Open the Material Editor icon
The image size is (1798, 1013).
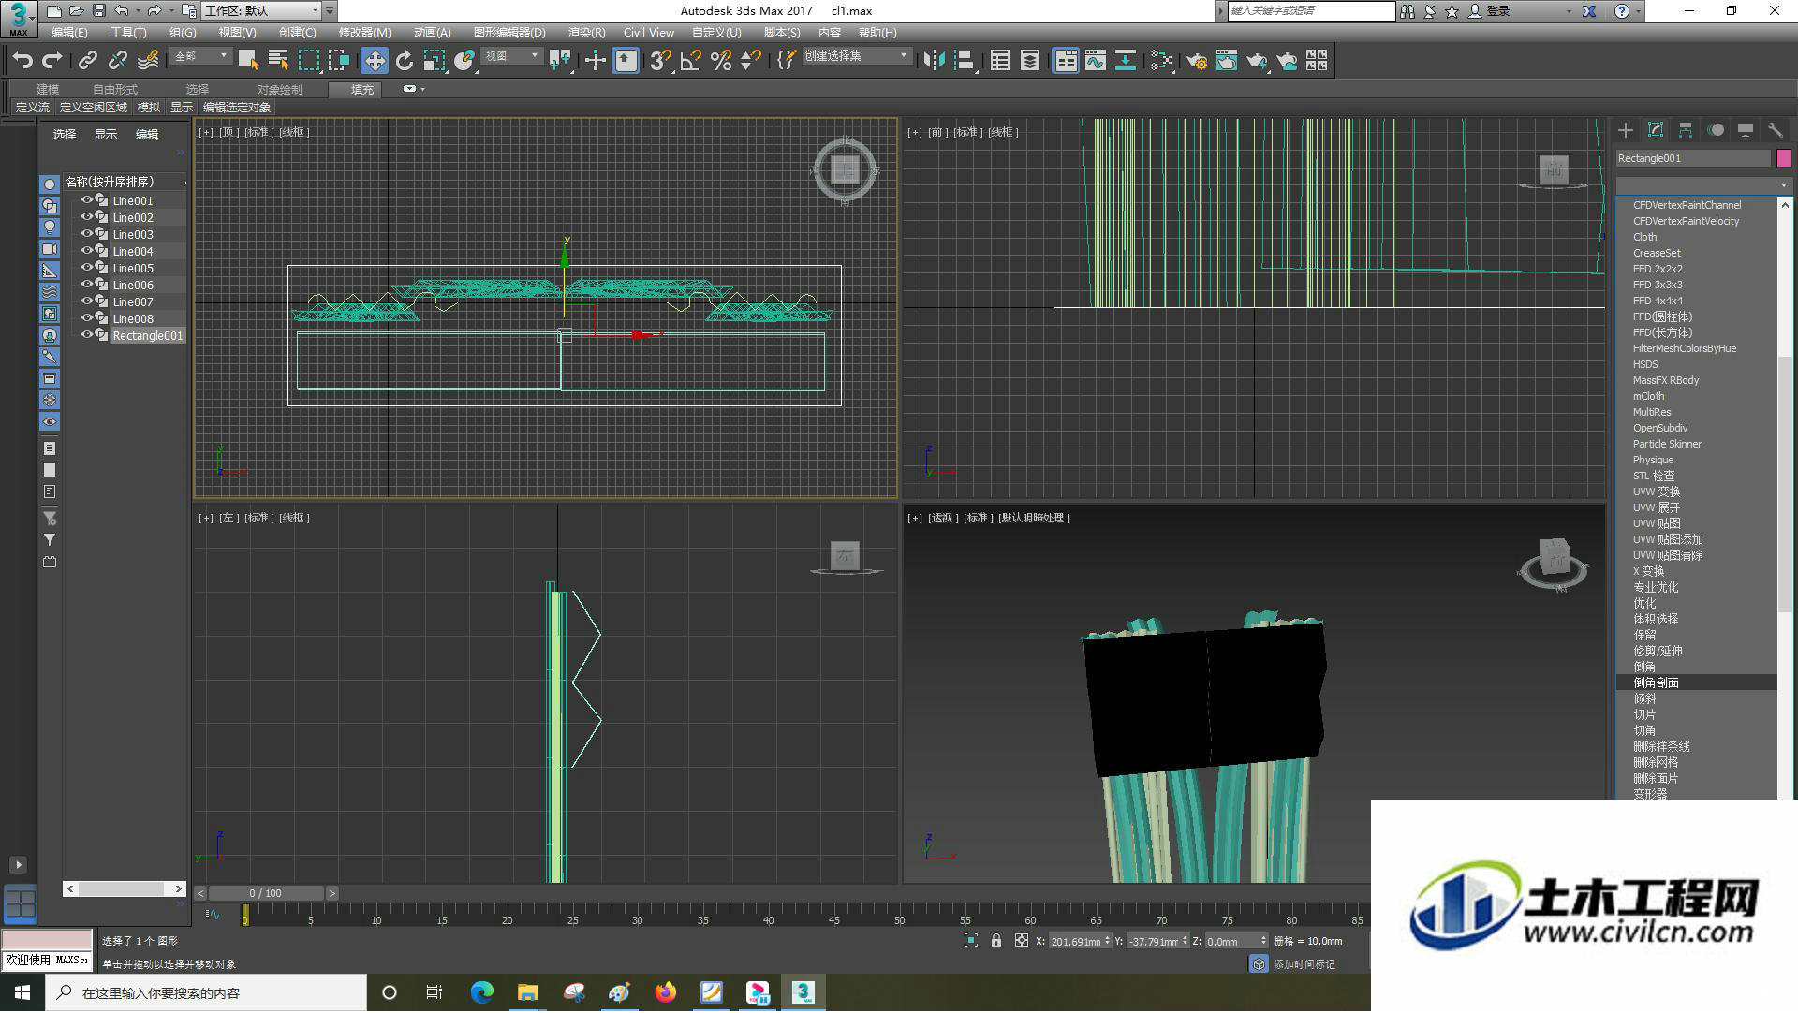coord(1162,61)
